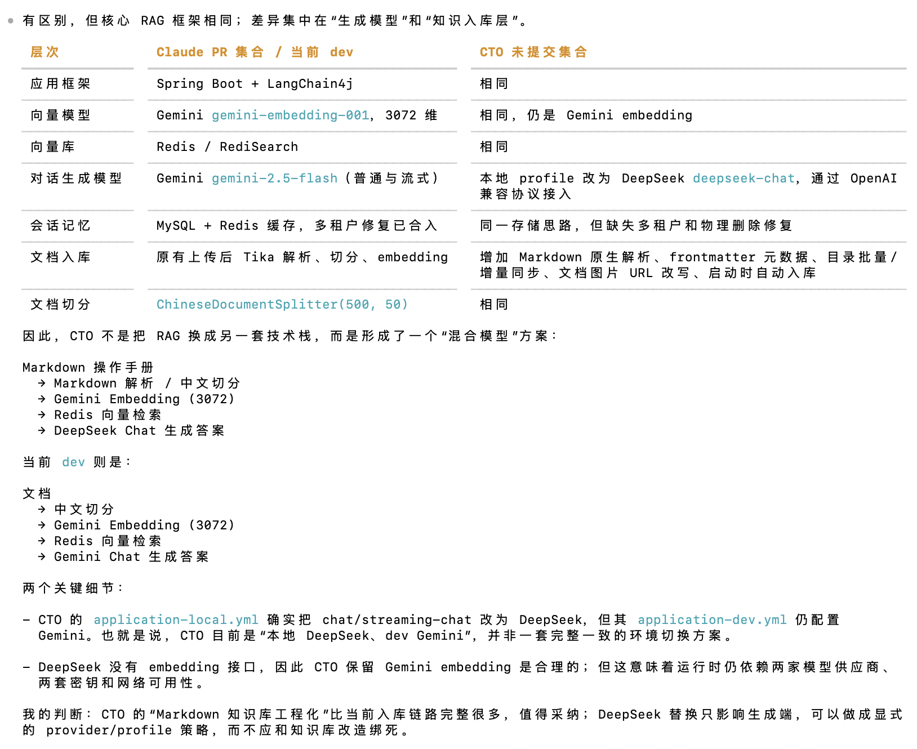Click the '层次' table header
The width and height of the screenshot is (917, 749).
pos(44,52)
